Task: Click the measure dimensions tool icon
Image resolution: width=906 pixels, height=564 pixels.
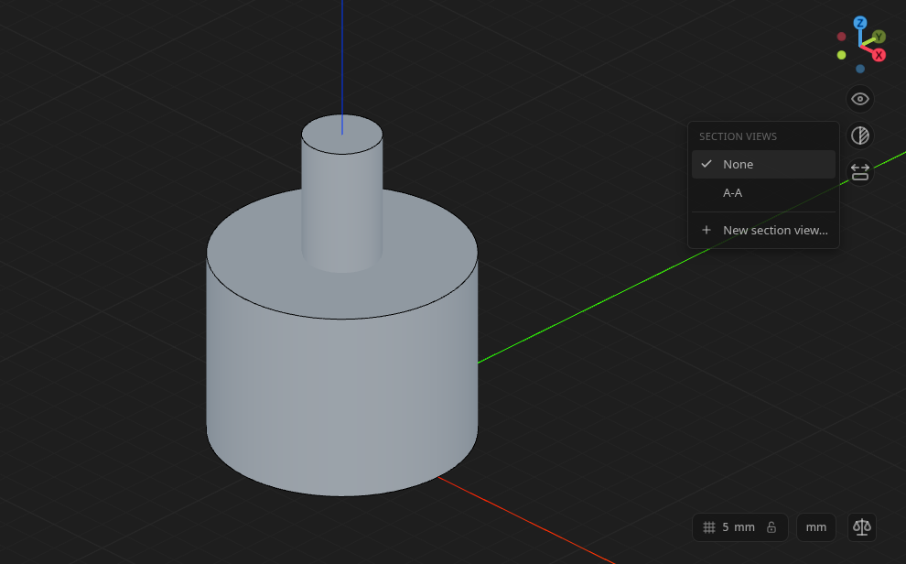Action: point(859,172)
